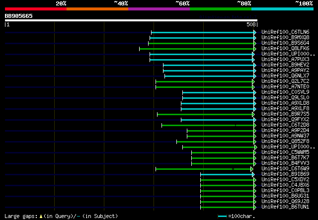Click the UniRef100_C4JBX6 label

285,185
